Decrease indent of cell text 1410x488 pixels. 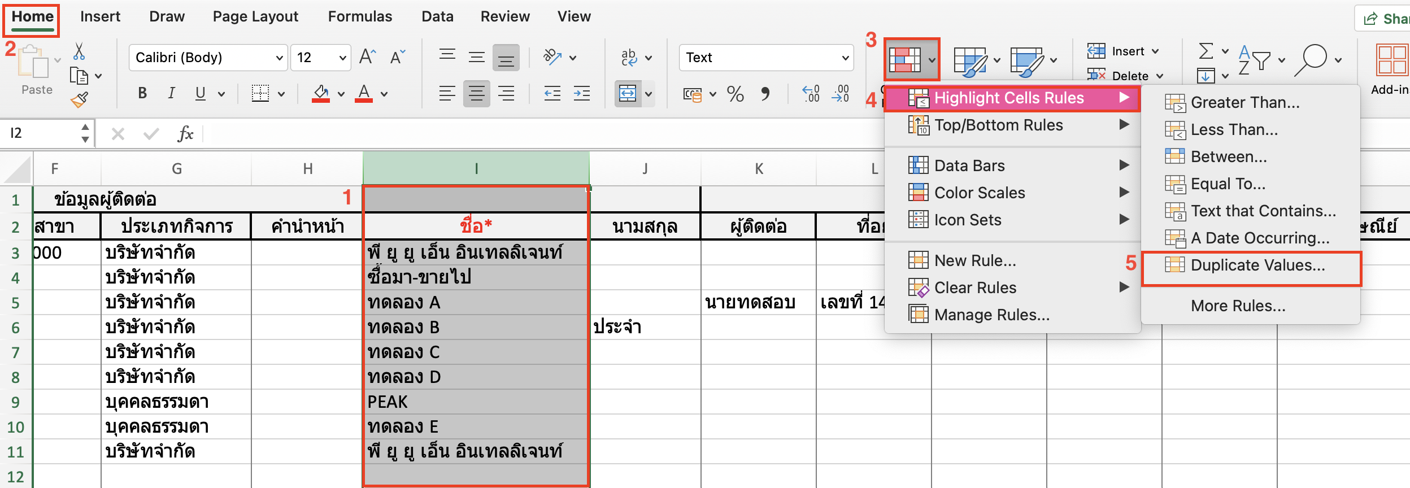tap(552, 93)
